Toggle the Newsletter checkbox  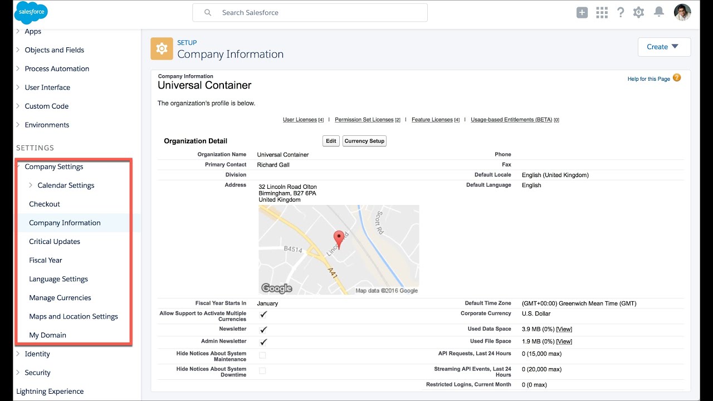pyautogui.click(x=263, y=329)
